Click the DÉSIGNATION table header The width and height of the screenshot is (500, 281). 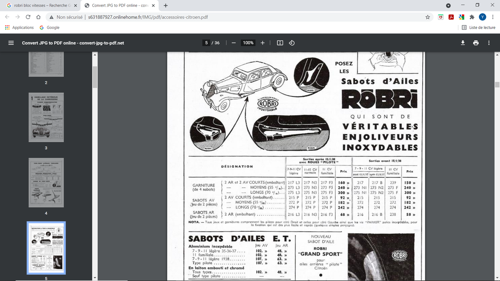click(x=237, y=166)
